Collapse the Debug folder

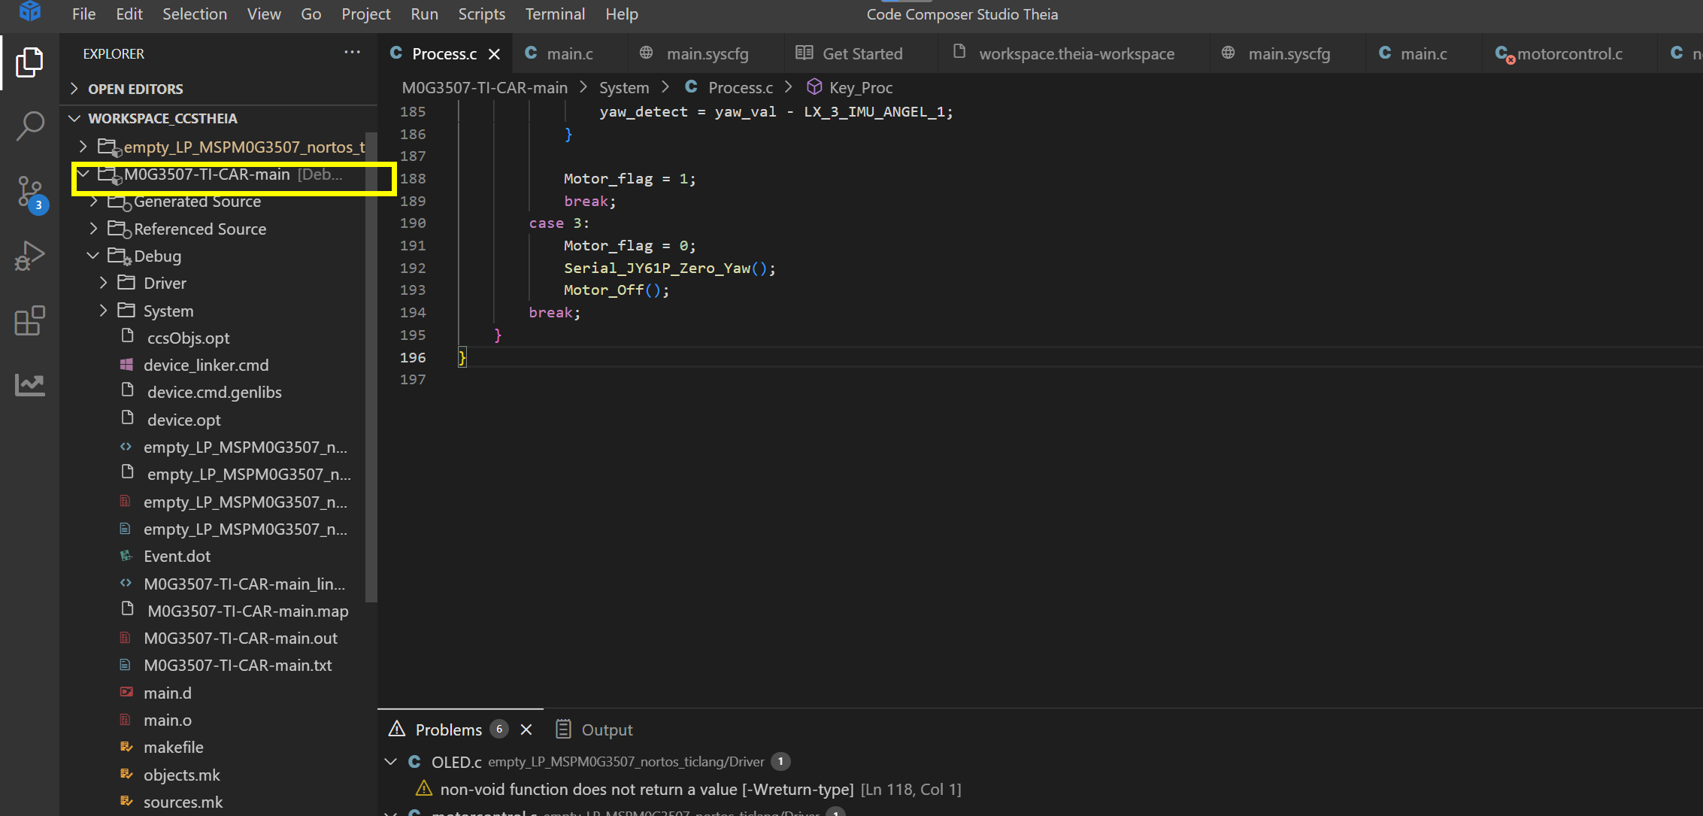(x=93, y=256)
